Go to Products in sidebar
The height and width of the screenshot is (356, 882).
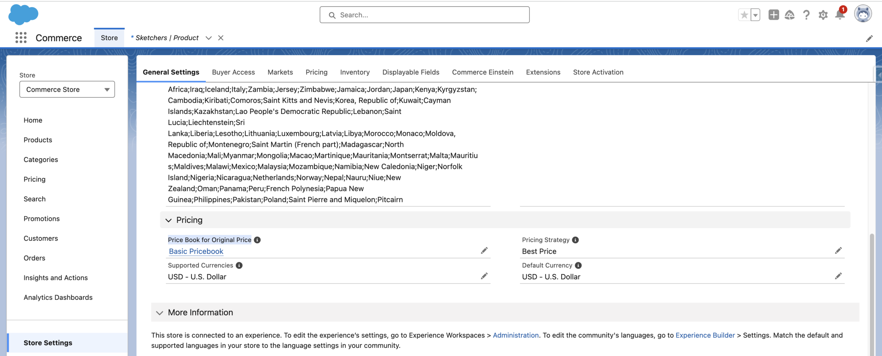pyautogui.click(x=38, y=140)
